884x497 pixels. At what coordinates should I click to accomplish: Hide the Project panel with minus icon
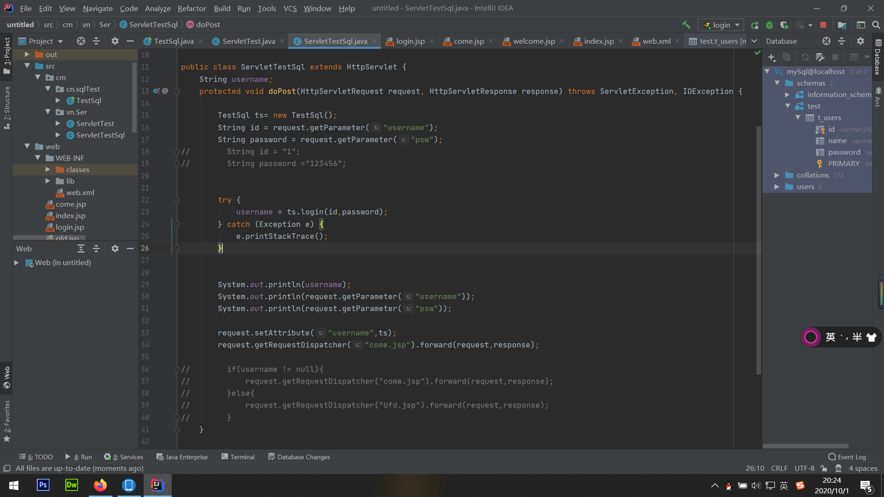pos(130,41)
